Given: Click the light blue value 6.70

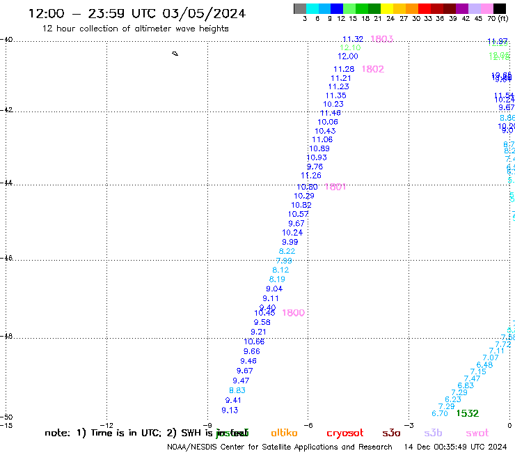Looking at the screenshot, I should coord(440,413).
